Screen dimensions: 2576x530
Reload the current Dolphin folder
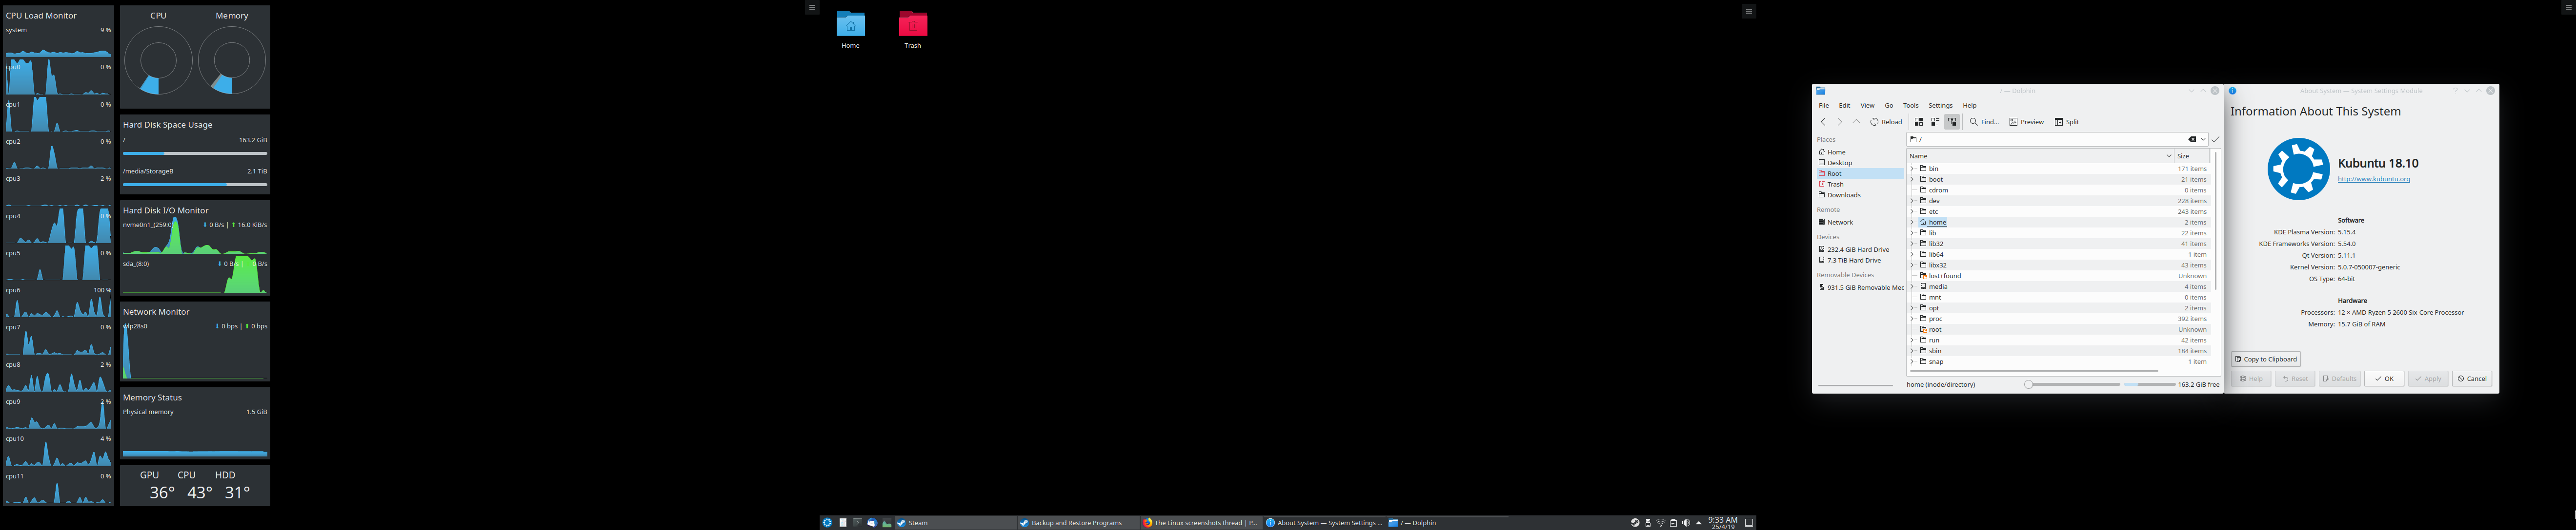click(1886, 122)
